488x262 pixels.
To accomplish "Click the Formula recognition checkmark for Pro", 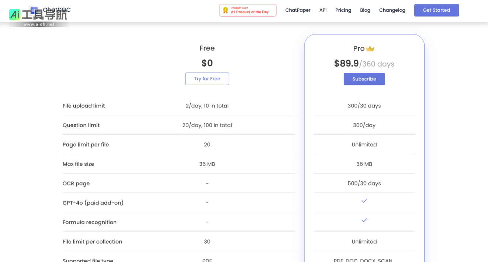I will coord(364,220).
